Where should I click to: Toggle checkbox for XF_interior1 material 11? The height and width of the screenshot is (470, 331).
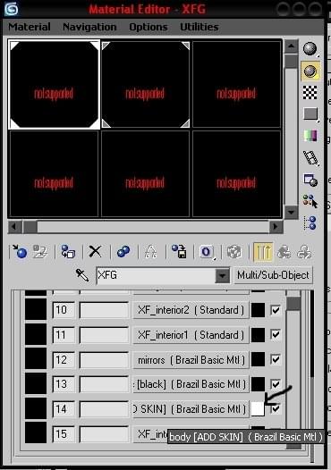[x=276, y=334]
